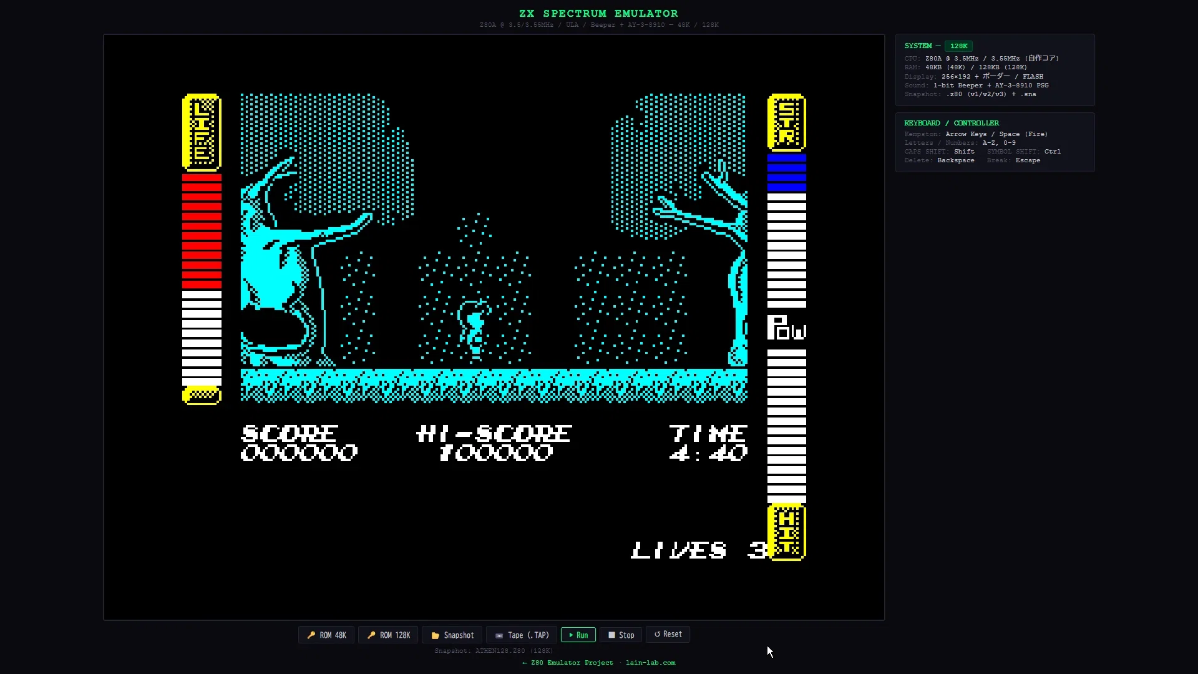Click the player character sprite in game
The image size is (1198, 674).
tap(474, 330)
